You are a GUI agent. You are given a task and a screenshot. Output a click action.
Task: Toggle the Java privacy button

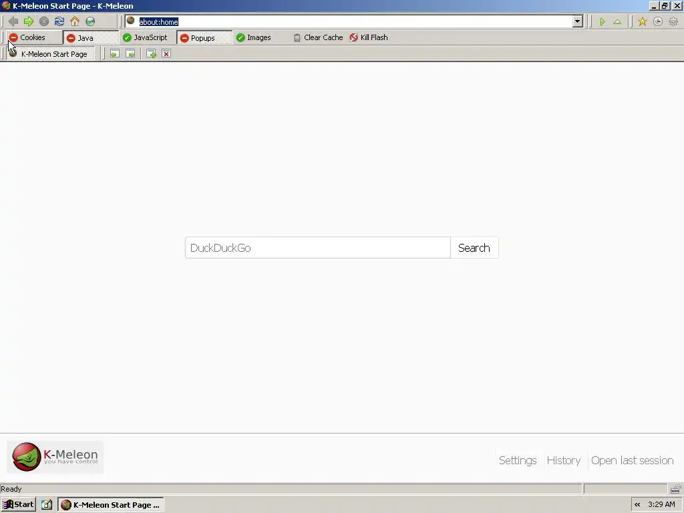91,38
